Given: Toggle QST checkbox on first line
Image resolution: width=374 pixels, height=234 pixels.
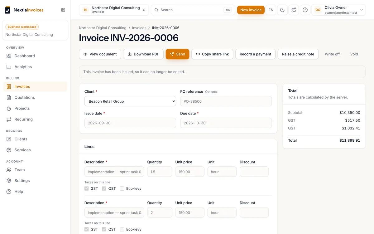Looking at the screenshot, I should click(x=104, y=188).
